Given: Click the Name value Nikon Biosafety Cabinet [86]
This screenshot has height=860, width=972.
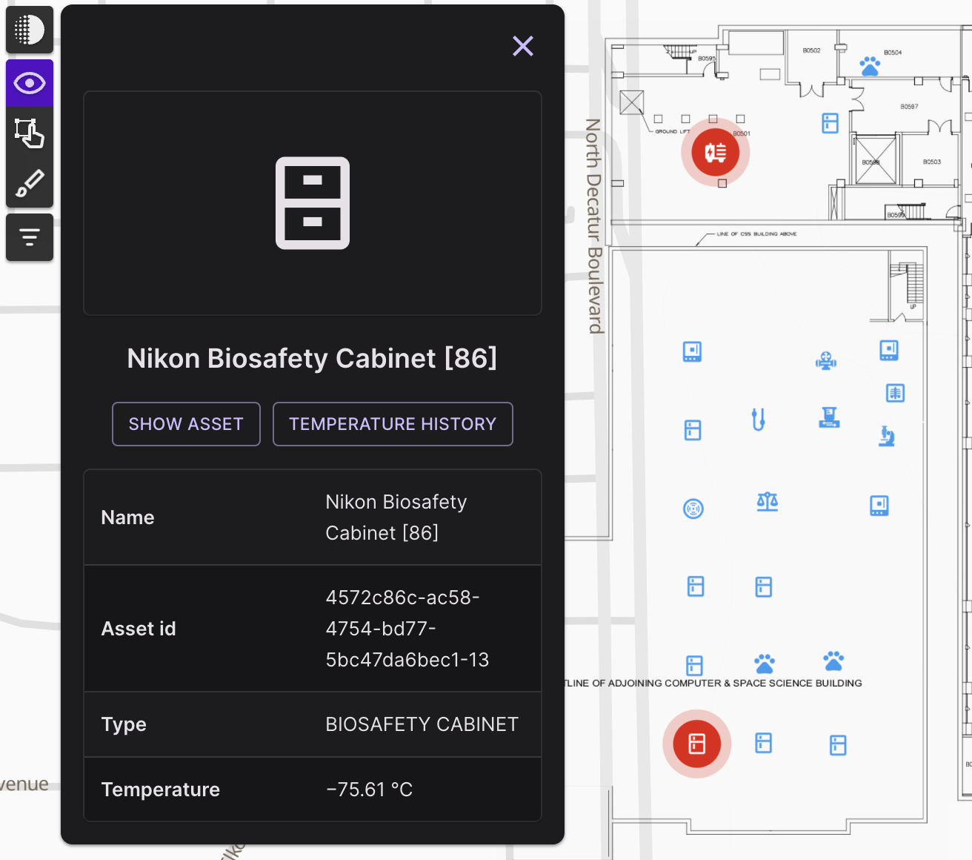Looking at the screenshot, I should 396,517.
